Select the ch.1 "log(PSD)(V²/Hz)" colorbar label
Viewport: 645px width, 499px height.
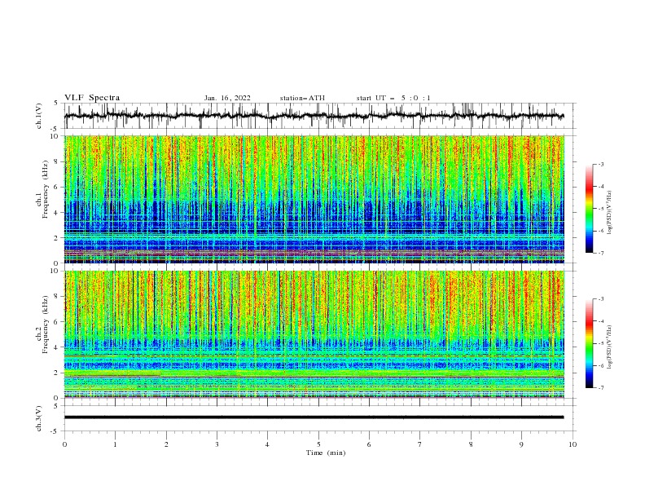coord(609,213)
